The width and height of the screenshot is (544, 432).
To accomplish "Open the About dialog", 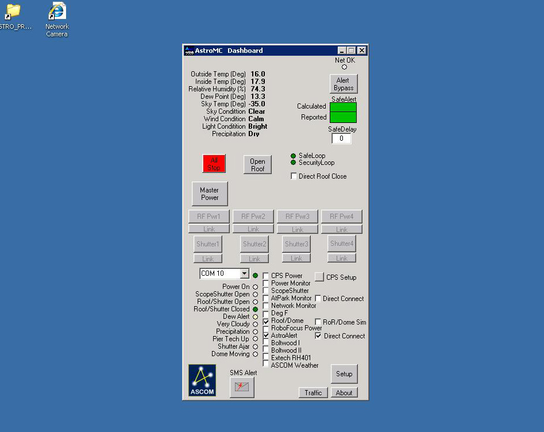I will 344,393.
